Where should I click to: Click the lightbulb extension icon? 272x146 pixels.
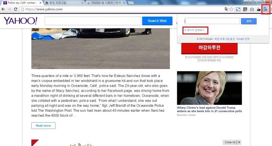[245, 9]
